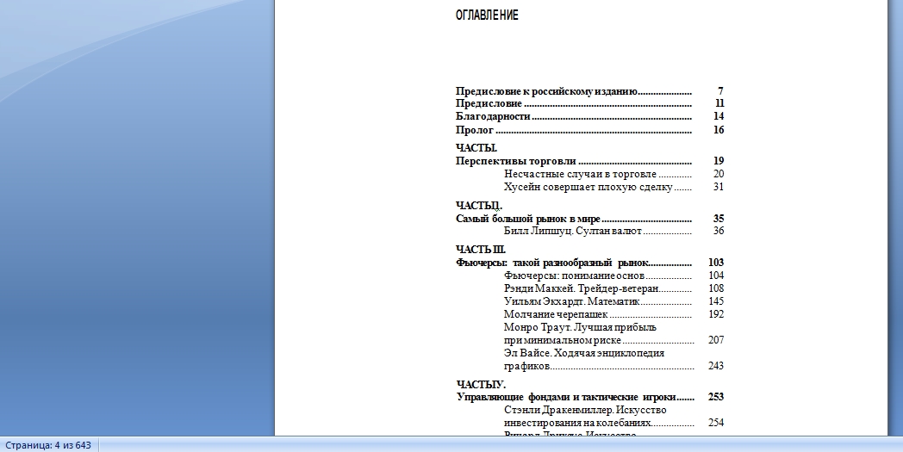Click 'Фьючерсы: такой разнообразный рынок' heading entry

point(551,262)
